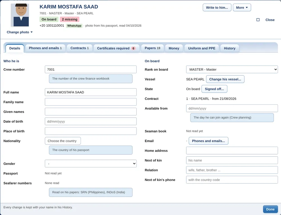Click the Given names field
Screen dimensions: 281x215
tap(91, 112)
